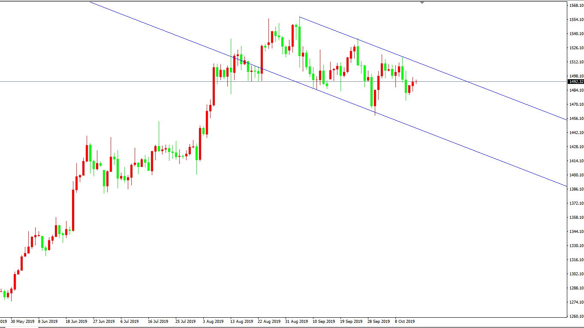Viewport: 584px width, 328px height.
Task: Select the 3 Aug 2019 date label
Action: tap(213, 321)
